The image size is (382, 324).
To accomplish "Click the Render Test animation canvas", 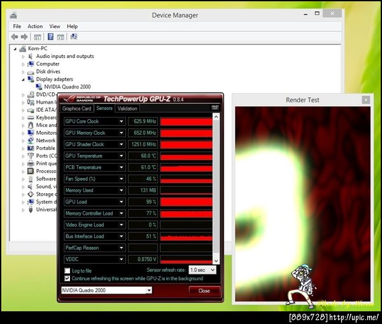I will click(303, 204).
